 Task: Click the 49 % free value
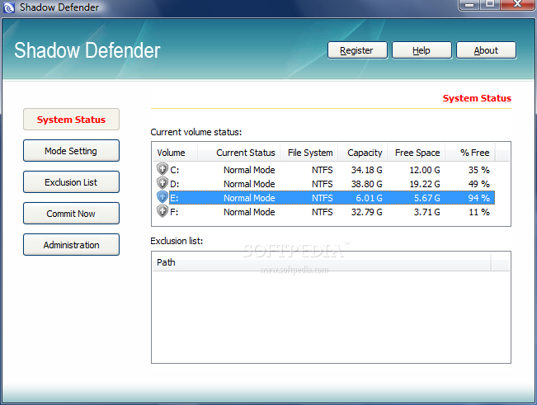click(479, 184)
